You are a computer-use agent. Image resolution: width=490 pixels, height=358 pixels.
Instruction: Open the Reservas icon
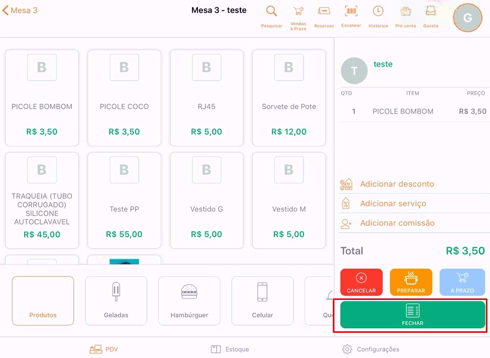tap(324, 16)
